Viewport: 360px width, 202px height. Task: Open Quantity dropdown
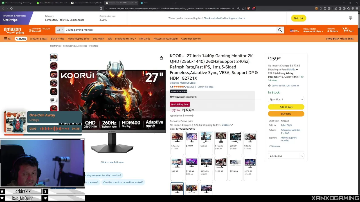[286, 99]
